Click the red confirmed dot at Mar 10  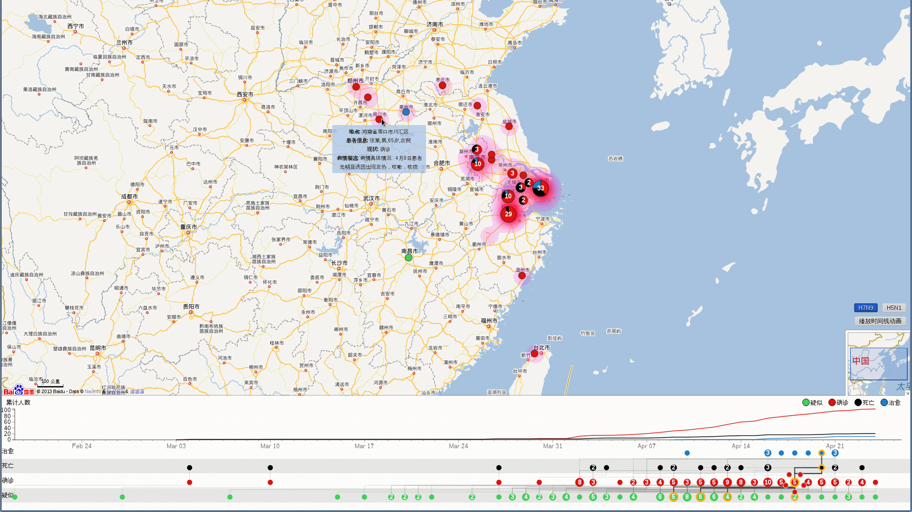[270, 483]
